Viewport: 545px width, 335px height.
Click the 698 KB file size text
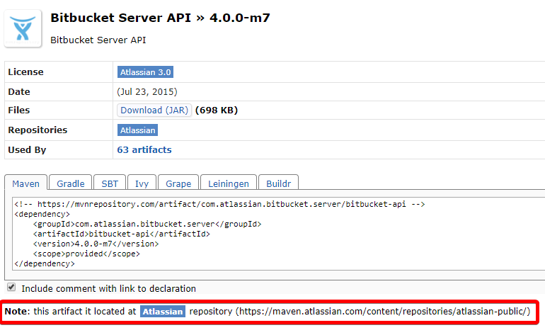(x=217, y=110)
